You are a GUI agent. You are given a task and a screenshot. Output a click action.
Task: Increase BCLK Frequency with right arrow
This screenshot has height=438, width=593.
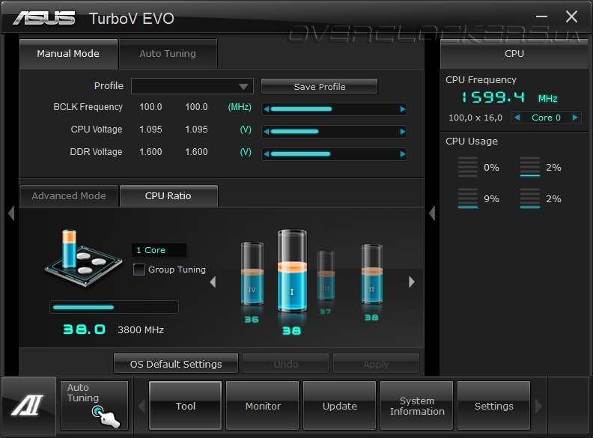coord(402,109)
